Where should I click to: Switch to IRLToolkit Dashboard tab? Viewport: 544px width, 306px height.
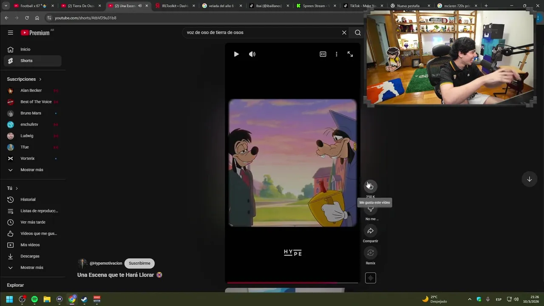(x=175, y=6)
